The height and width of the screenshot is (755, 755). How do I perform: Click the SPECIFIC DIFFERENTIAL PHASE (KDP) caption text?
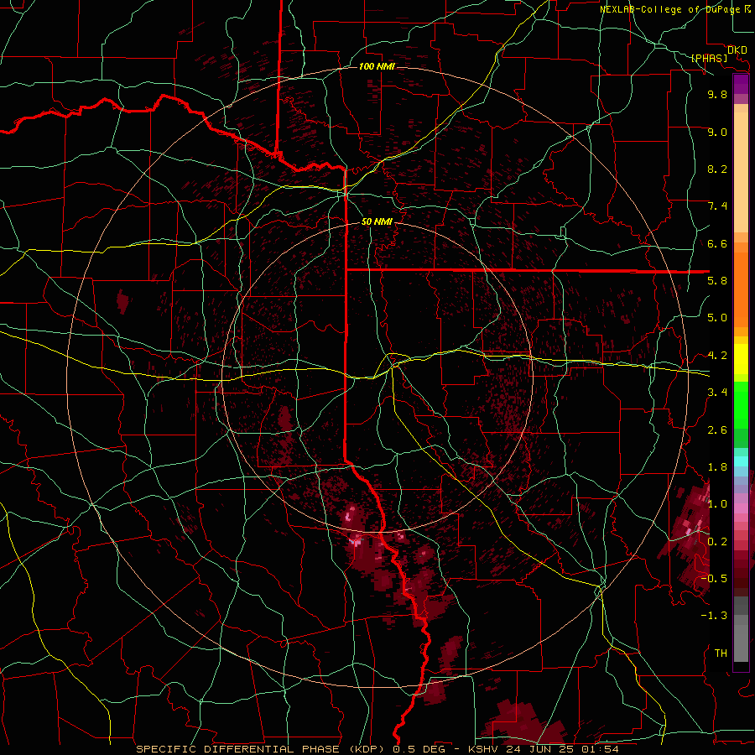pos(262,749)
